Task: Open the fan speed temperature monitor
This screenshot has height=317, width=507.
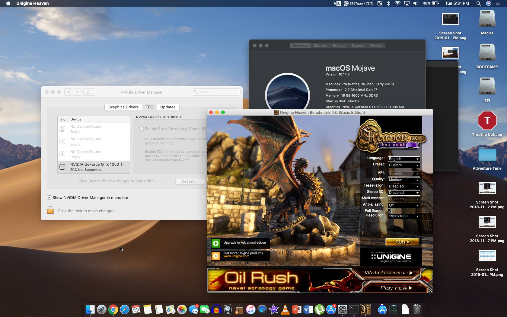Action: coord(359,3)
